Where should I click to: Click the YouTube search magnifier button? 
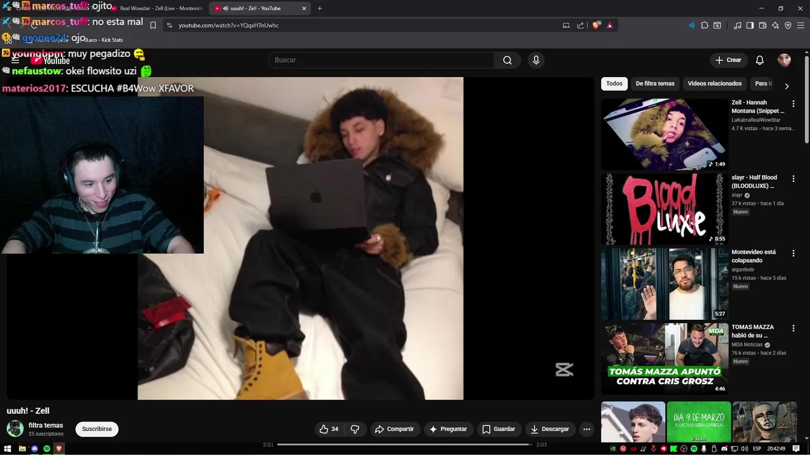click(508, 60)
